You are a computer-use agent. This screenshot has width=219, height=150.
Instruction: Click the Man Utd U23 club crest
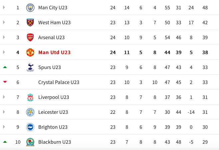(x=30, y=52)
